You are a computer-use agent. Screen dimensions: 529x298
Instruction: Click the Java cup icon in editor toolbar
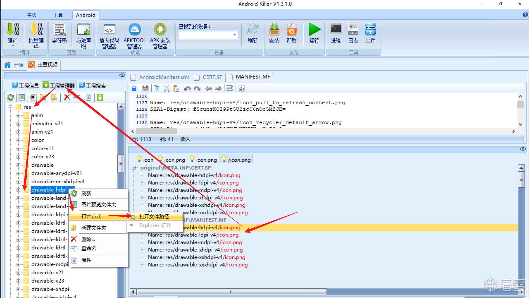tap(241, 88)
